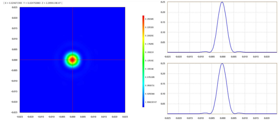279x121 pixels.
Task: Click the Z = 2.2959119E-07 readout value
Action: (x=51, y=3)
